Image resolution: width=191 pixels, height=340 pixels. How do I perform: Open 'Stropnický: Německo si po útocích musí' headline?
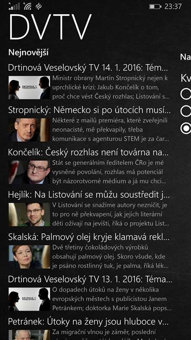point(89,110)
